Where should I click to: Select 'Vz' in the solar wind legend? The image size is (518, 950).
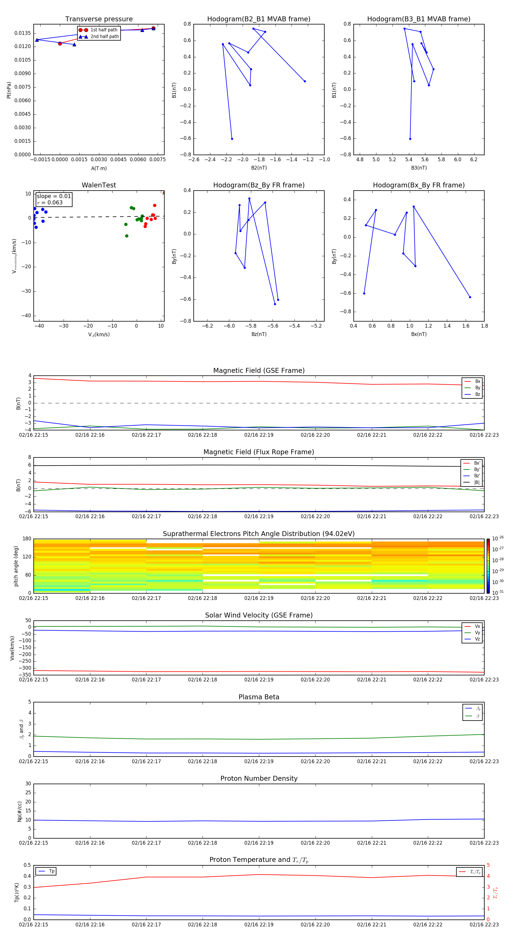click(472, 639)
